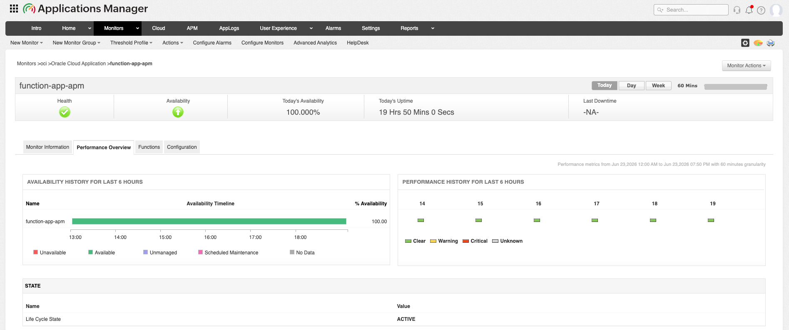Open the pie chart reports icon
Screen dimensions: 789x330
[758, 43]
